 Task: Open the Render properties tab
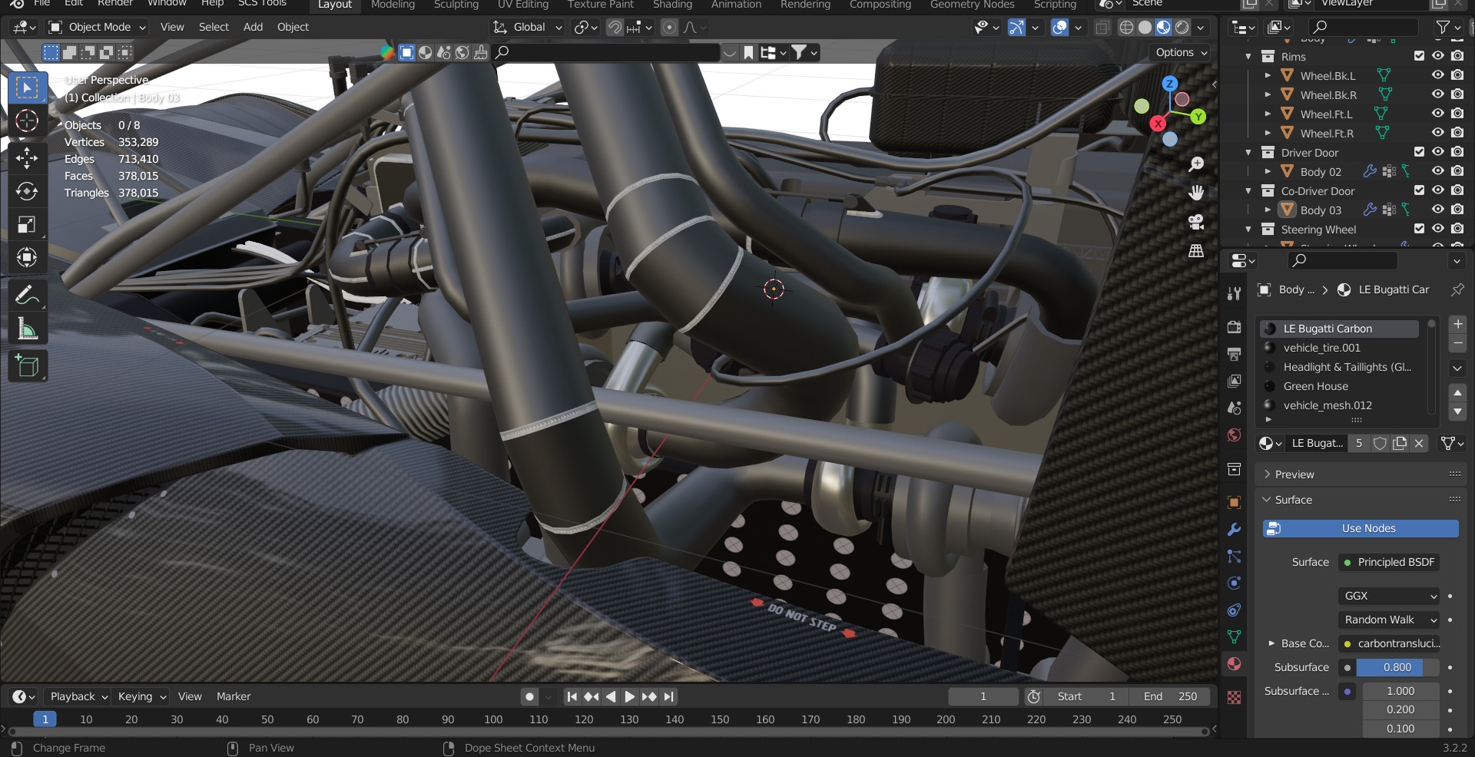(x=1234, y=327)
